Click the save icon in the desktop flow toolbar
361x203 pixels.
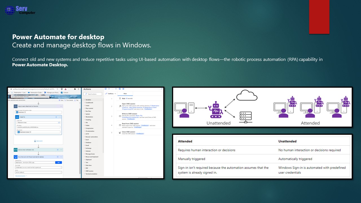point(105,89)
